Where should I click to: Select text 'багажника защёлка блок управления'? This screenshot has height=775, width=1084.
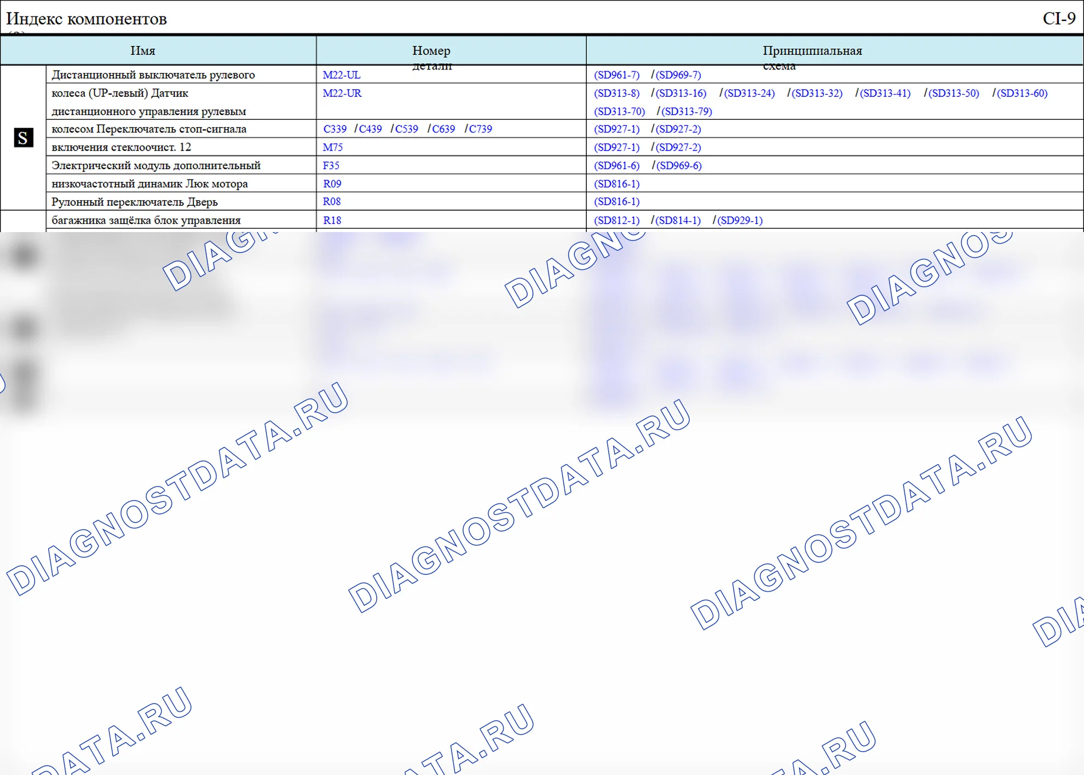point(146,220)
